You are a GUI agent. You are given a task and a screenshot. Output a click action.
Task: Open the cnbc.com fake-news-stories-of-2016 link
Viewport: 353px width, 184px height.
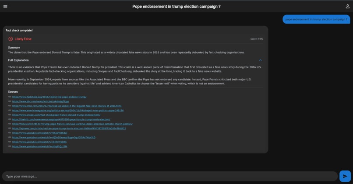tap(67, 106)
